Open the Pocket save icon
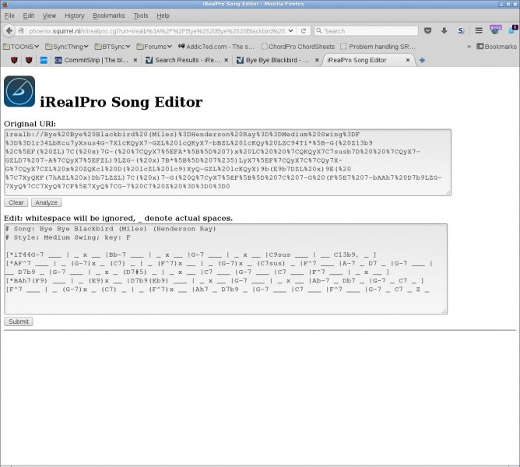This screenshot has height=467, width=520. pos(427,31)
